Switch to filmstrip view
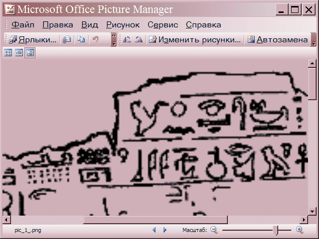The width and height of the screenshot is (319, 239). click(x=19, y=53)
